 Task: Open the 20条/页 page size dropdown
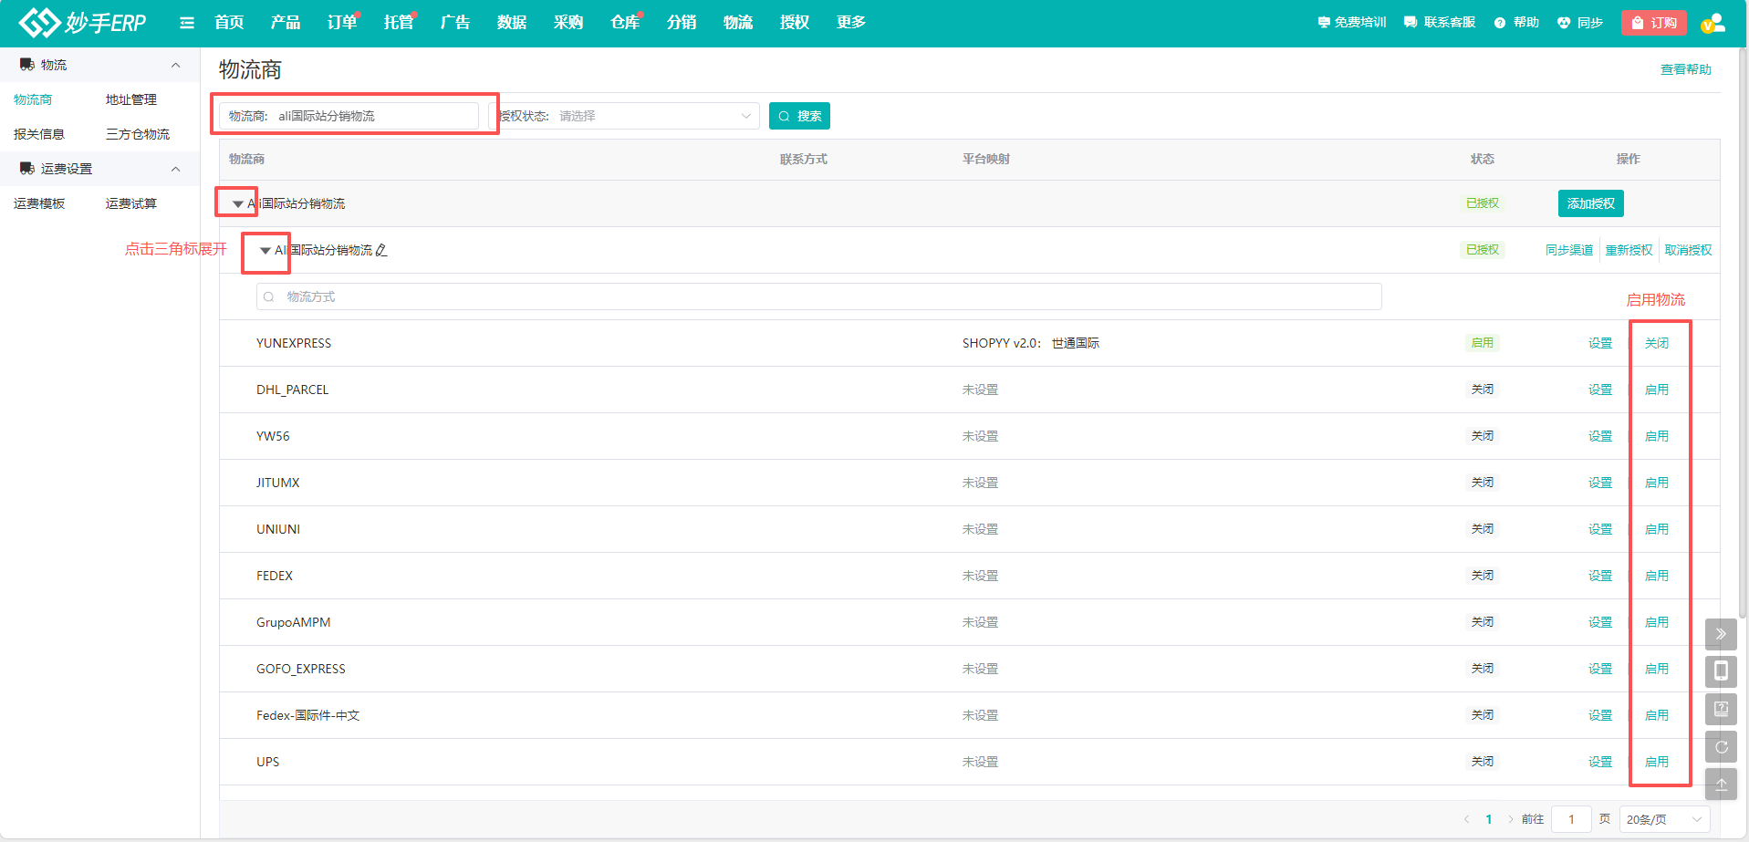tap(1663, 819)
